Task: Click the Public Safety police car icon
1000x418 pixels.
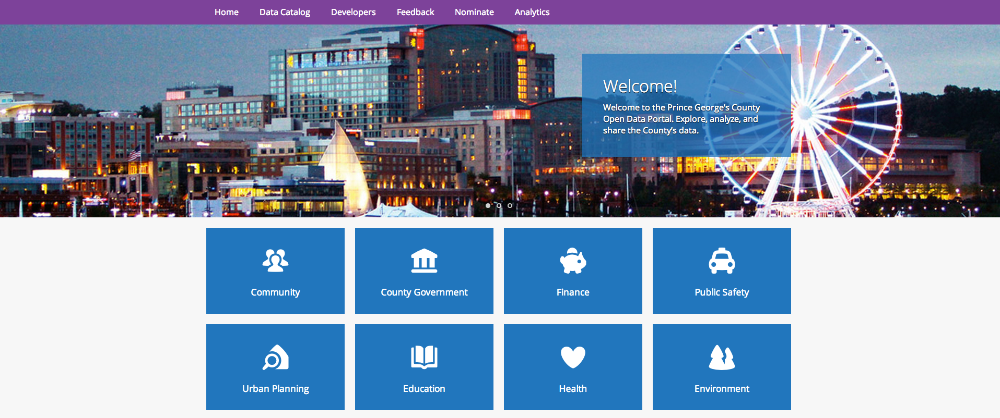Action: 722,261
